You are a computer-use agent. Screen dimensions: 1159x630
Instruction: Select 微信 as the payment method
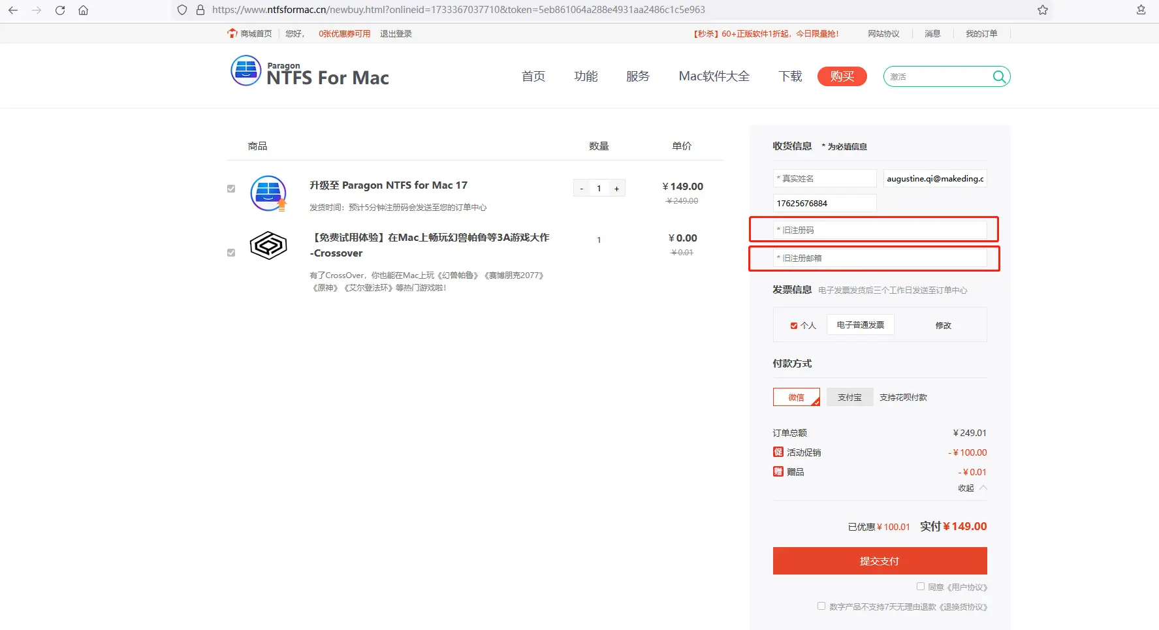point(797,397)
